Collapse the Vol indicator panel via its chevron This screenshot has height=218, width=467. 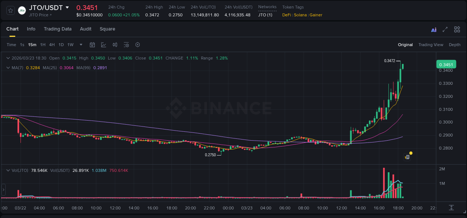[x=8, y=170]
